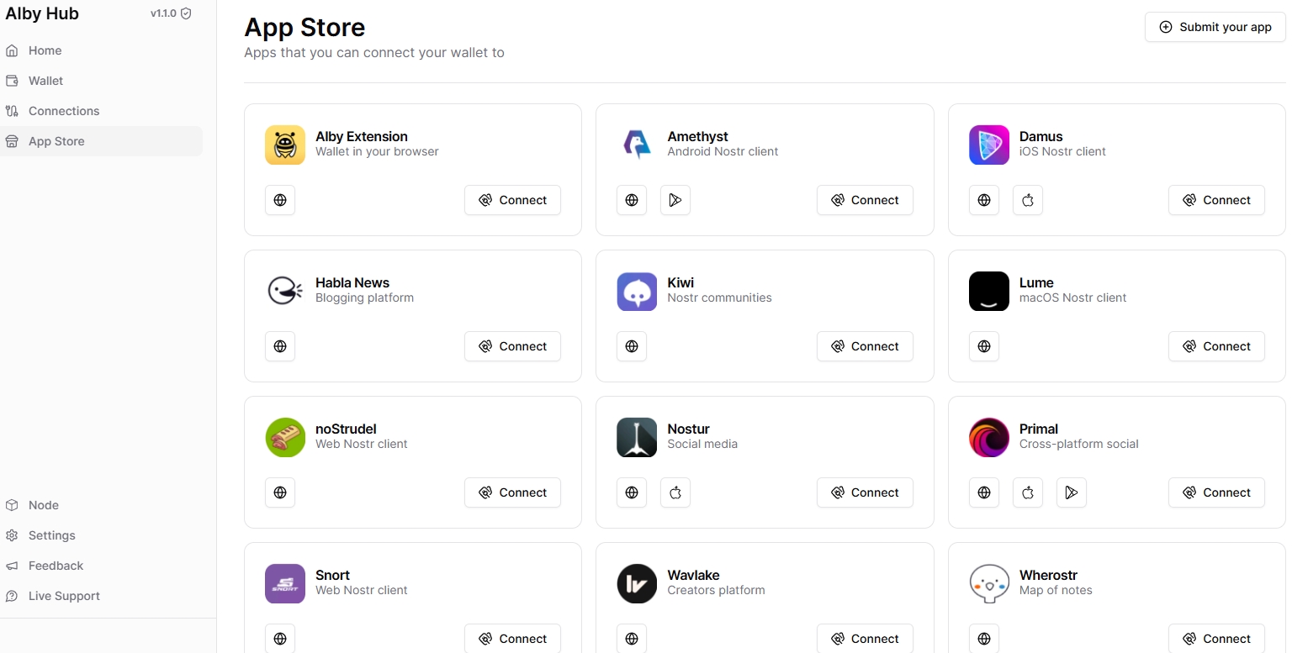Click the Habla News app logo
Viewport: 1308px width, 653px height.
tap(285, 291)
